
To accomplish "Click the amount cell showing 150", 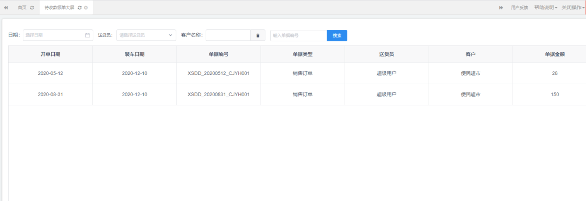I will click(x=555, y=95).
